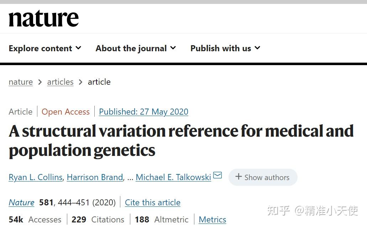
Task: Click the 188 Altmetric score
Action: point(161,220)
